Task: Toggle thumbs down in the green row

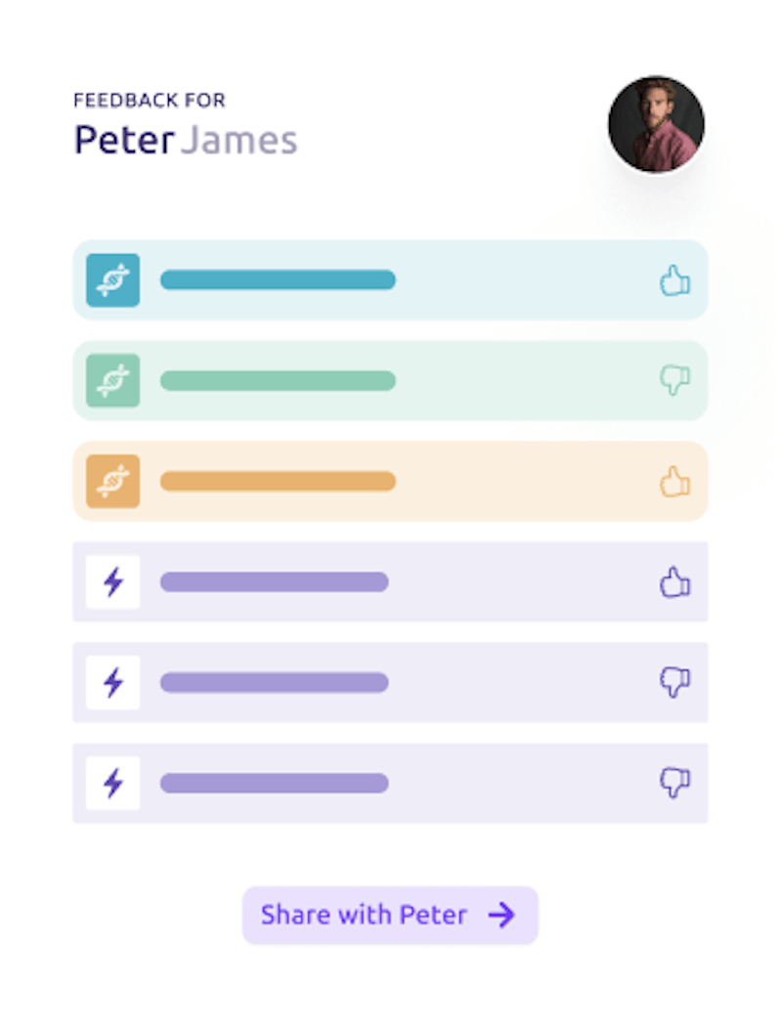Action: 674,381
